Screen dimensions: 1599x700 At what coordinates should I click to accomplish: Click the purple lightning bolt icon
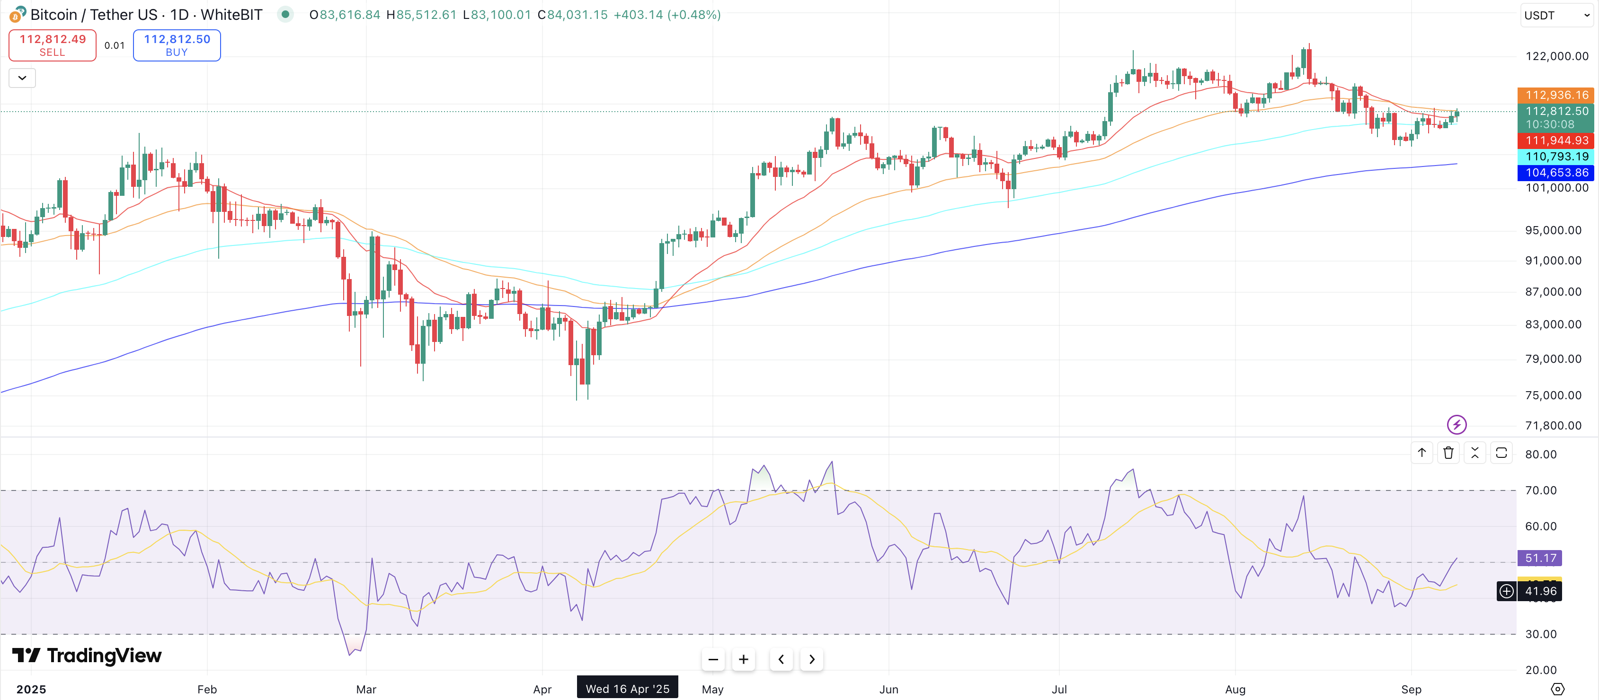(1456, 425)
